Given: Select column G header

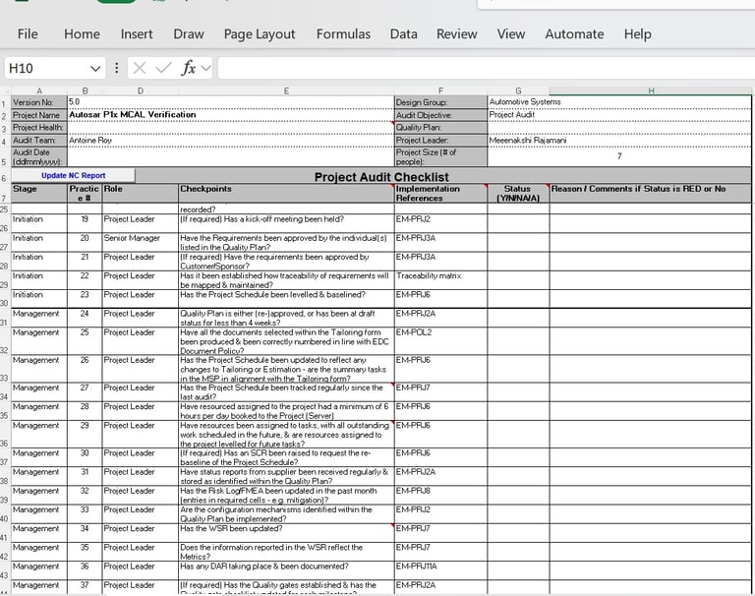Looking at the screenshot, I should (x=518, y=91).
